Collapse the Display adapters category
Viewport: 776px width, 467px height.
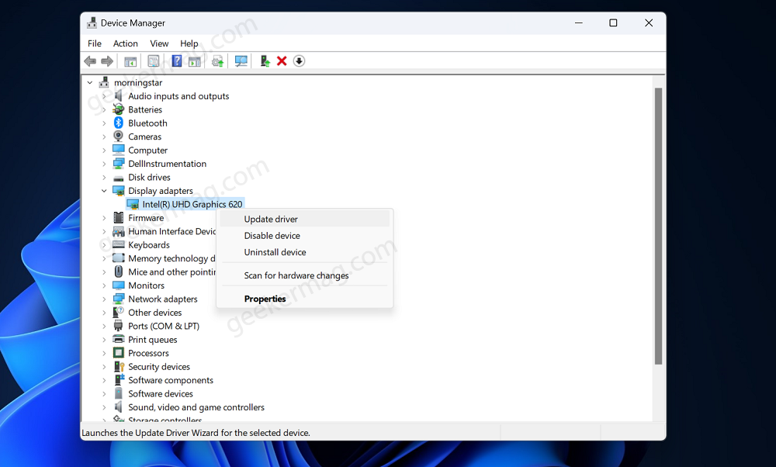click(104, 191)
